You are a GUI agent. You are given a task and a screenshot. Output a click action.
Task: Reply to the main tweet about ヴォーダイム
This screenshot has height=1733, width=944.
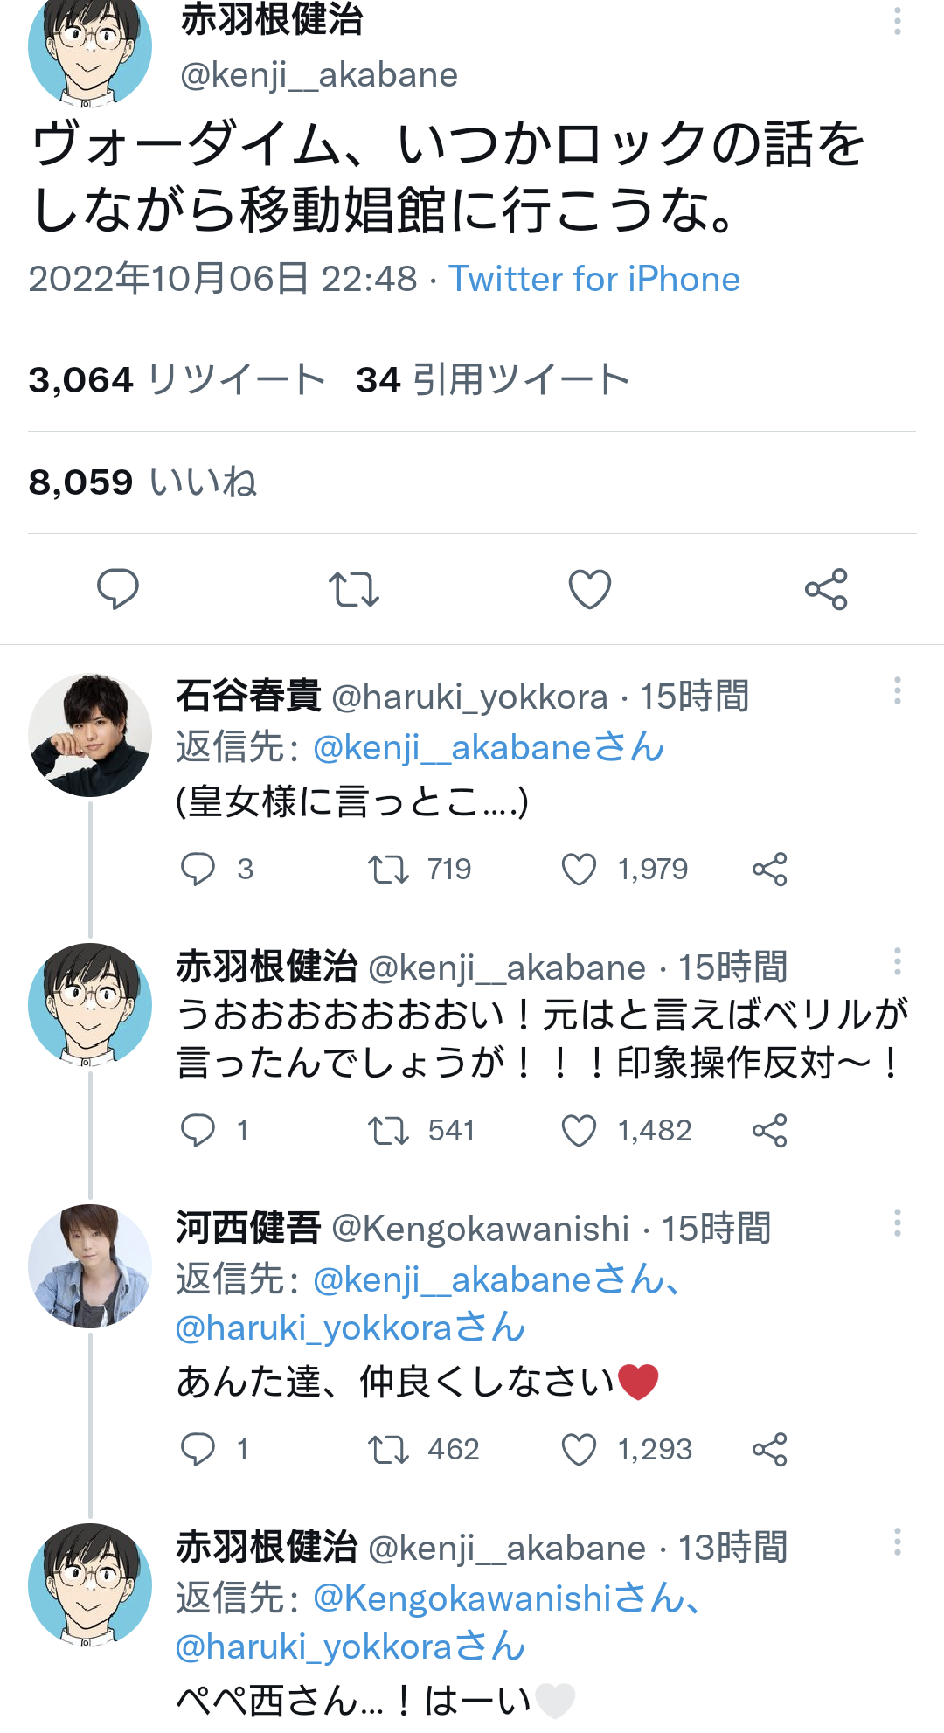point(118,589)
